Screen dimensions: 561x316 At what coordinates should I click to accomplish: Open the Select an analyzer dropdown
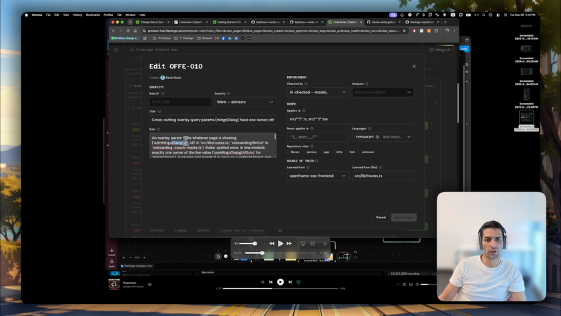(383, 92)
